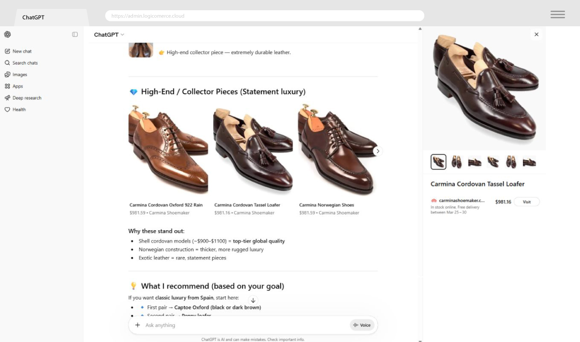Close the product detail panel
Image resolution: width=580 pixels, height=342 pixels.
pos(536,34)
